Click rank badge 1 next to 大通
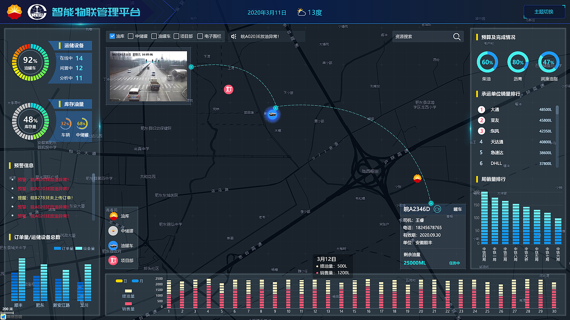Viewport: 570px width, 320px height. 481,109
